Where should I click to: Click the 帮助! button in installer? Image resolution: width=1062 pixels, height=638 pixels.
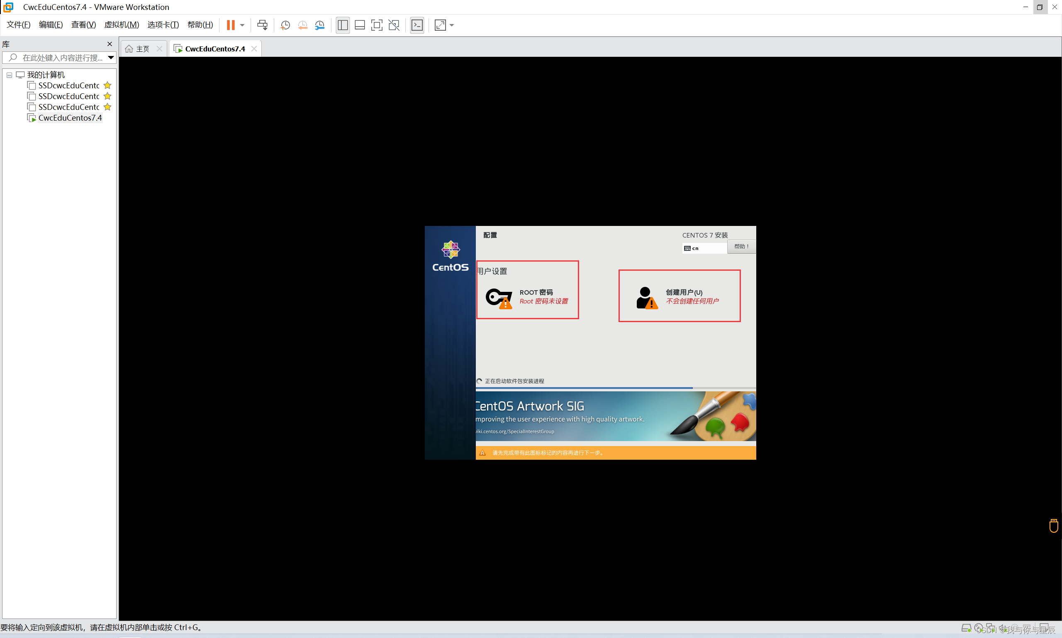[741, 246]
